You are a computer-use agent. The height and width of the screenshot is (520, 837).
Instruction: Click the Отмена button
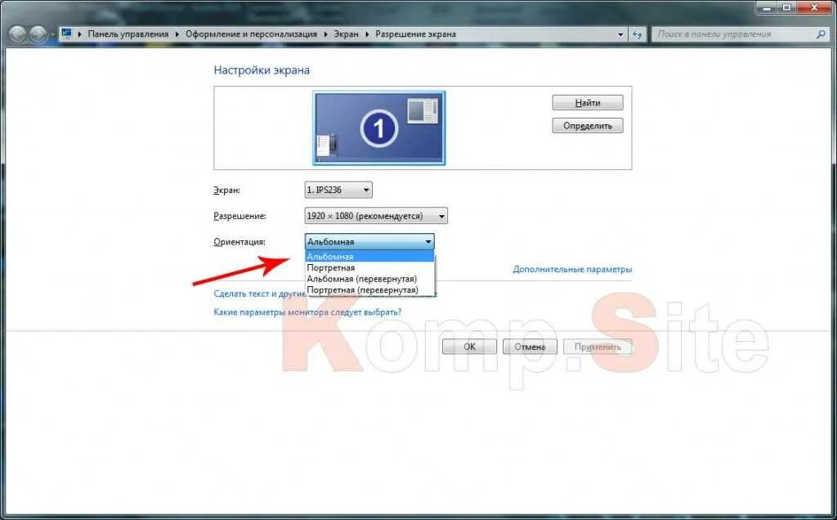click(x=530, y=347)
